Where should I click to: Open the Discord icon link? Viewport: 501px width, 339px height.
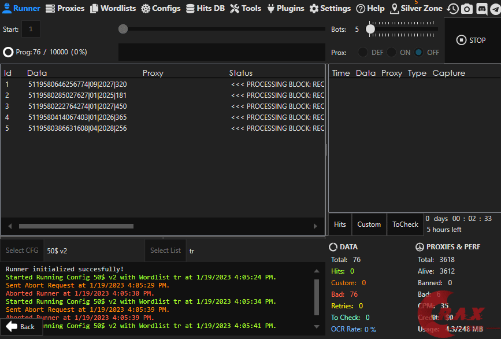tap(481, 9)
